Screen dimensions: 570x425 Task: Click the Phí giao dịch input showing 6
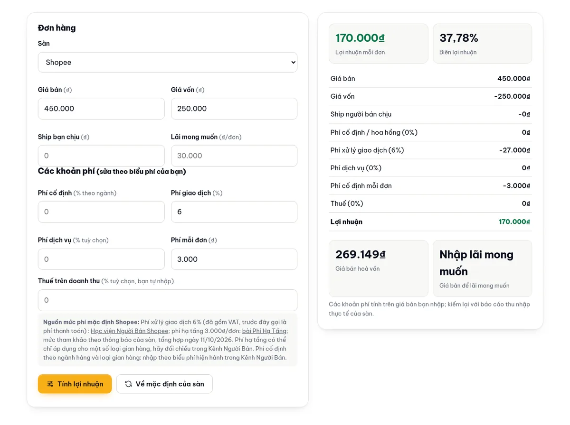(x=234, y=212)
